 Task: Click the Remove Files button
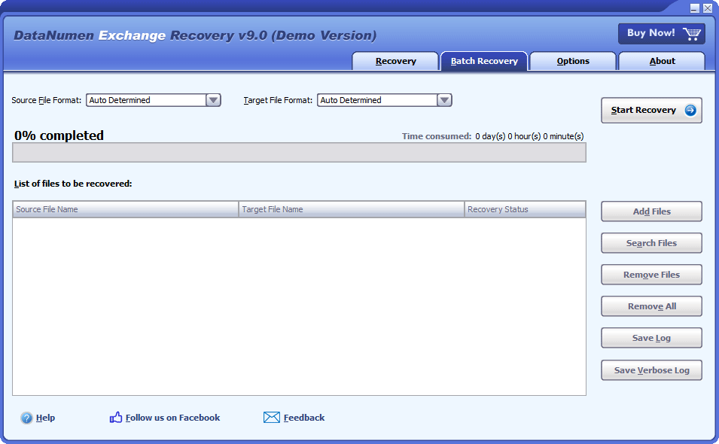pyautogui.click(x=651, y=275)
